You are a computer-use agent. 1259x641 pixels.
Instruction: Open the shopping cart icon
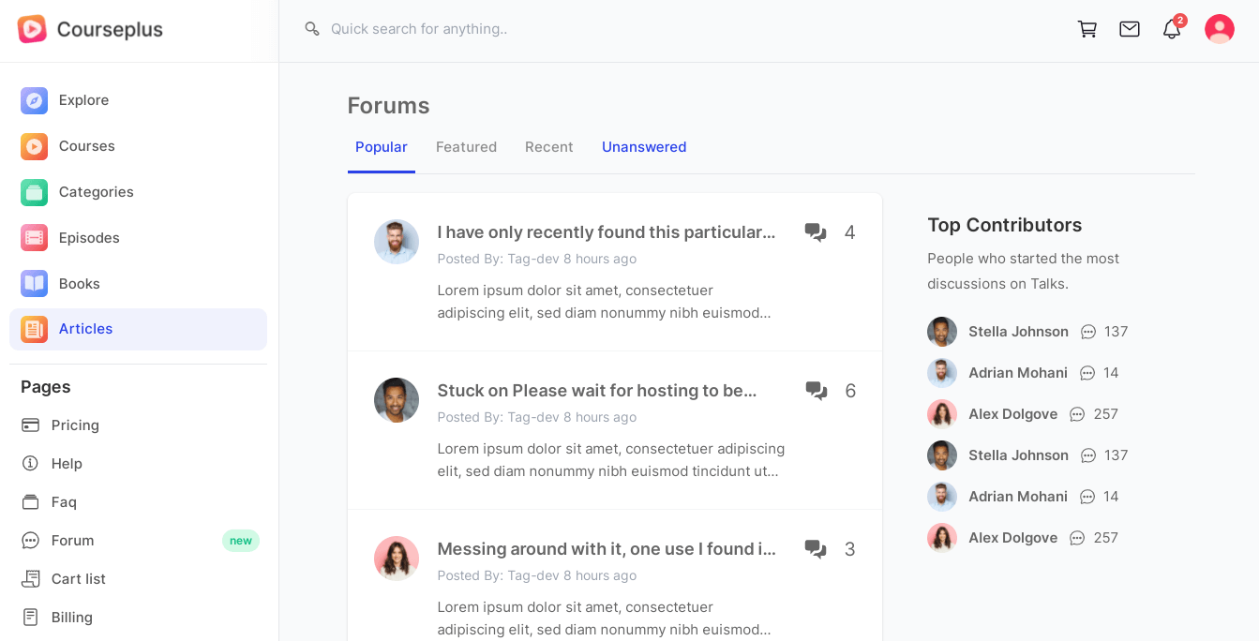1087,29
